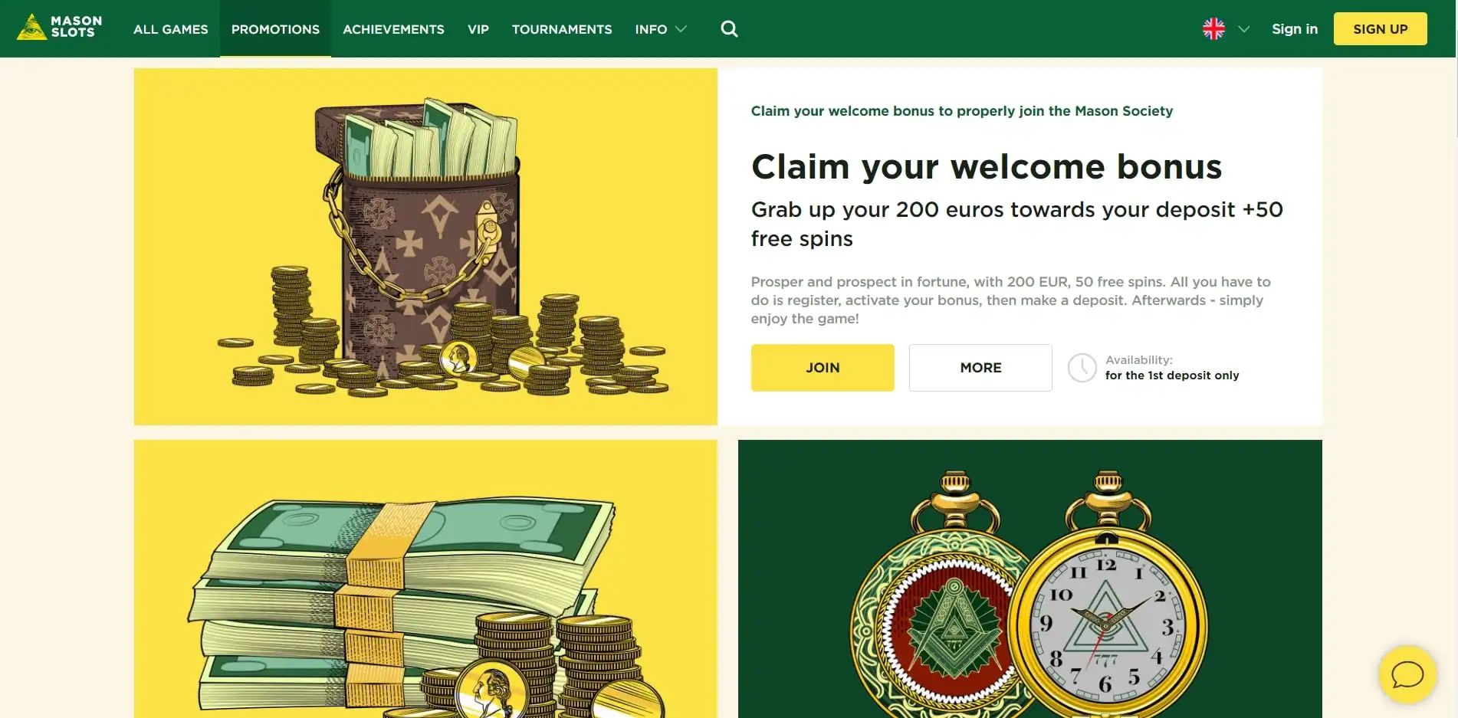Screen dimensions: 1458x718
Task: Open the pocket watches promotion banner
Action: (1030, 579)
